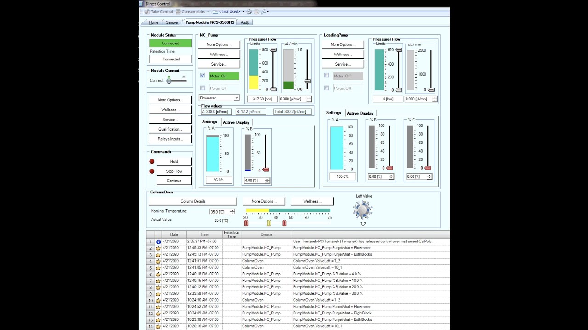Click the hand icon in audit row 10
588x330 pixels.
click(158, 300)
